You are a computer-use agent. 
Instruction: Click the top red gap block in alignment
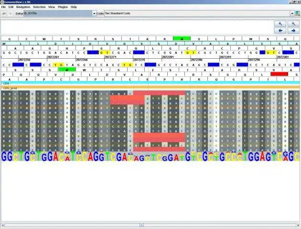(159, 93)
